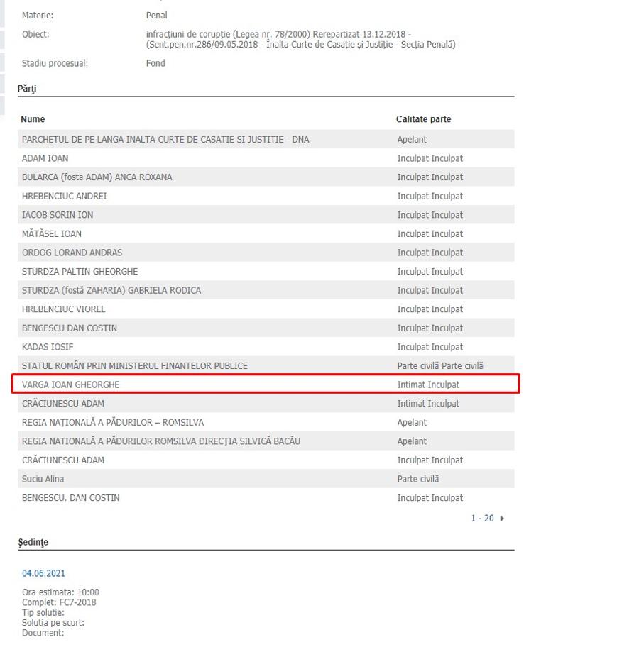Select 'BULARCA (fosta ADAM) ANCA ROXANA' row
This screenshot has width=639, height=652.
[266, 177]
